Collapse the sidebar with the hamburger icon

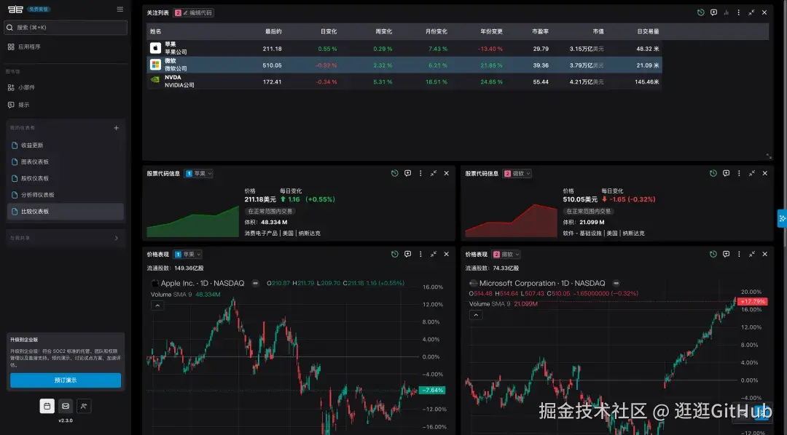tap(120, 9)
